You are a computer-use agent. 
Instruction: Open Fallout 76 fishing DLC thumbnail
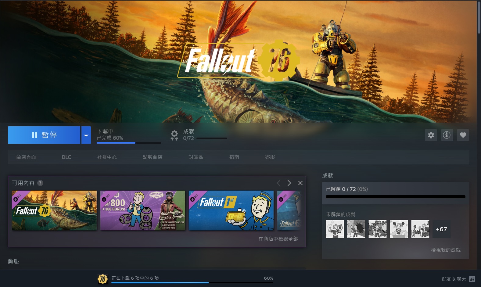pyautogui.click(x=54, y=210)
